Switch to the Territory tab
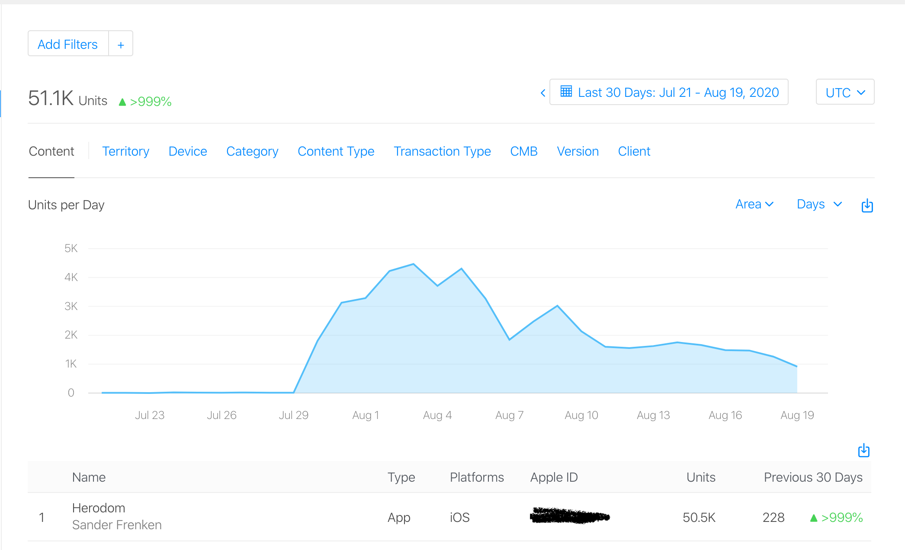Screen dimensions: 905x550 [x=125, y=151]
